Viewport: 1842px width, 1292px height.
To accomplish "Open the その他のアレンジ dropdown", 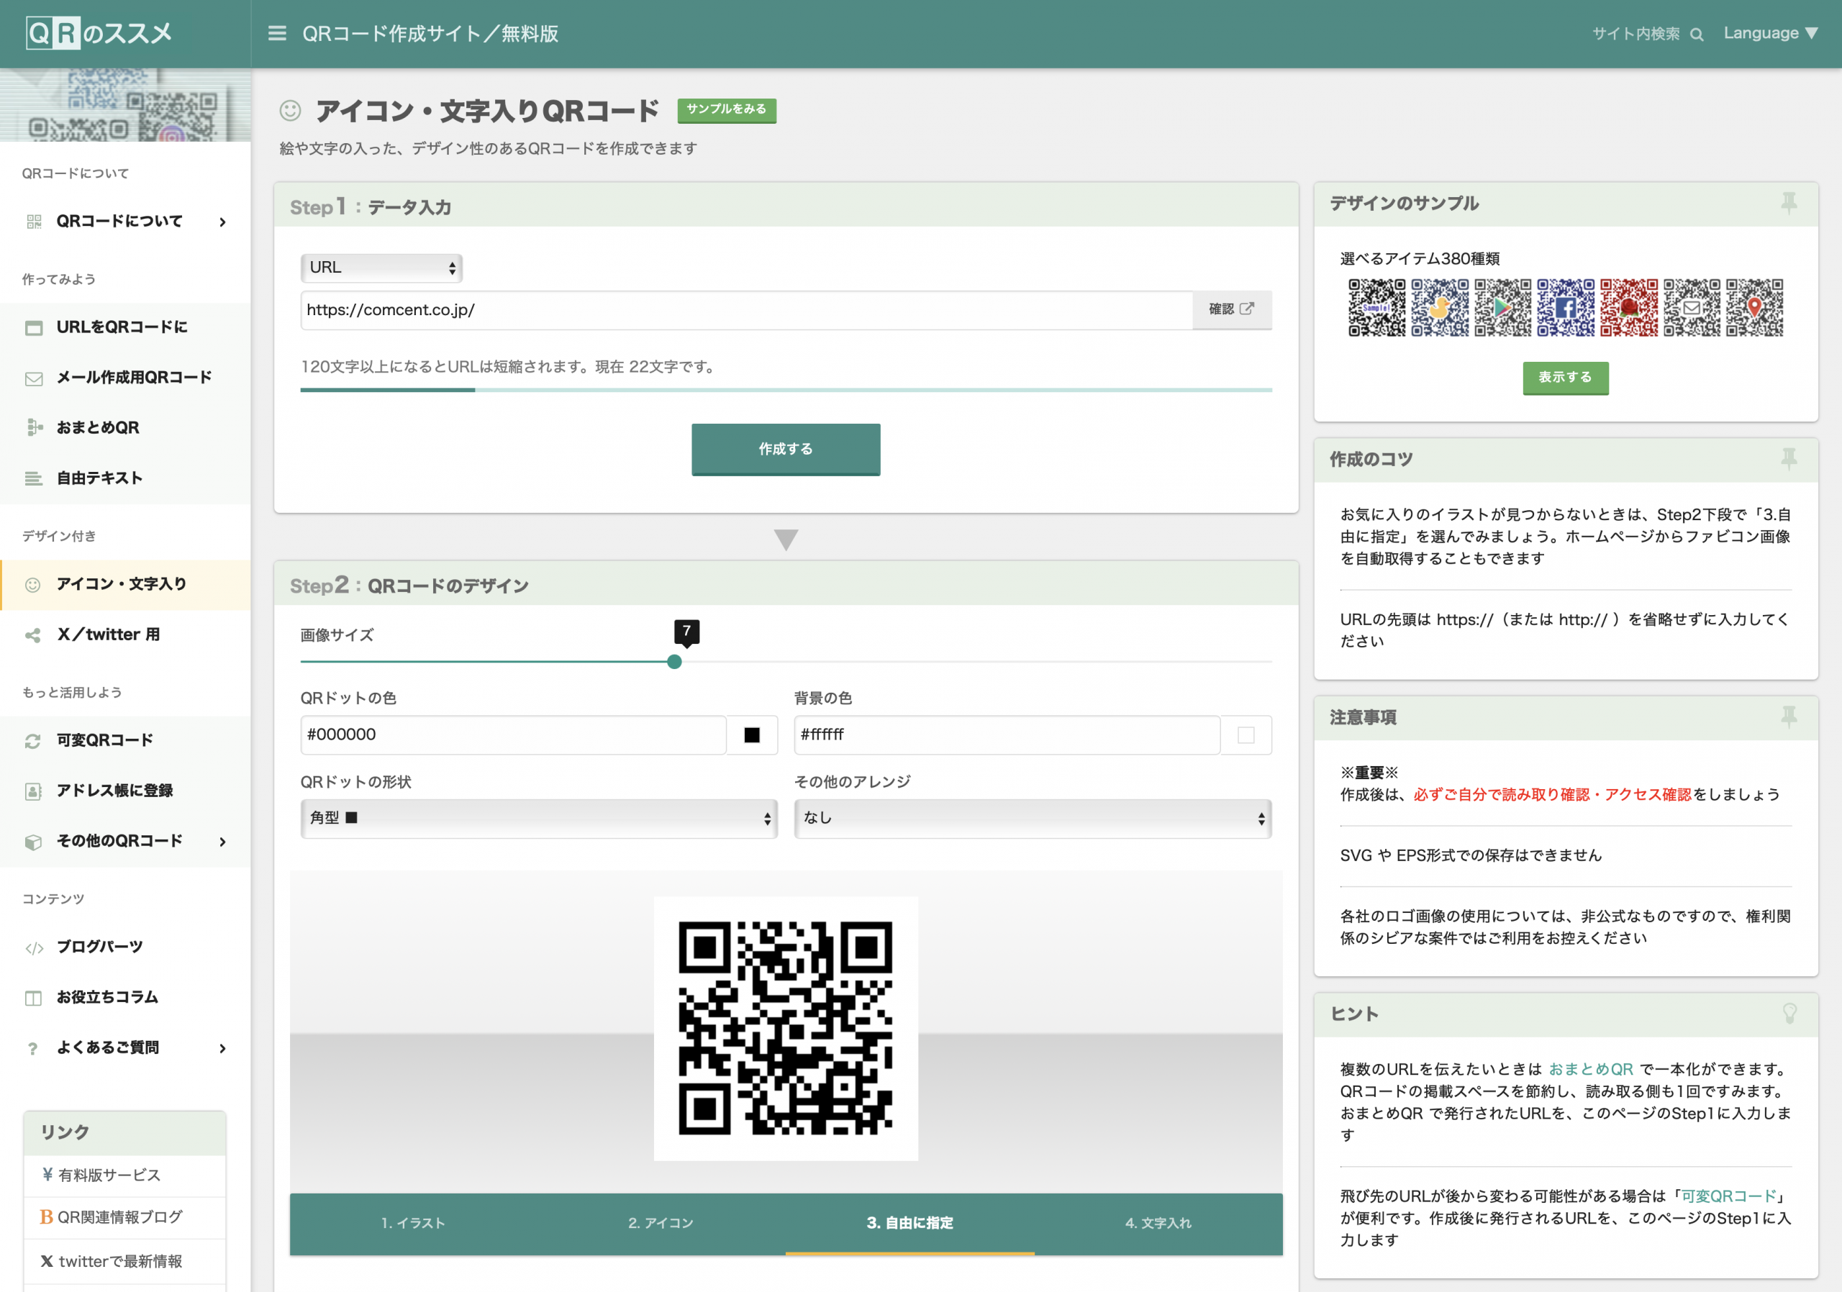I will 1032,817.
